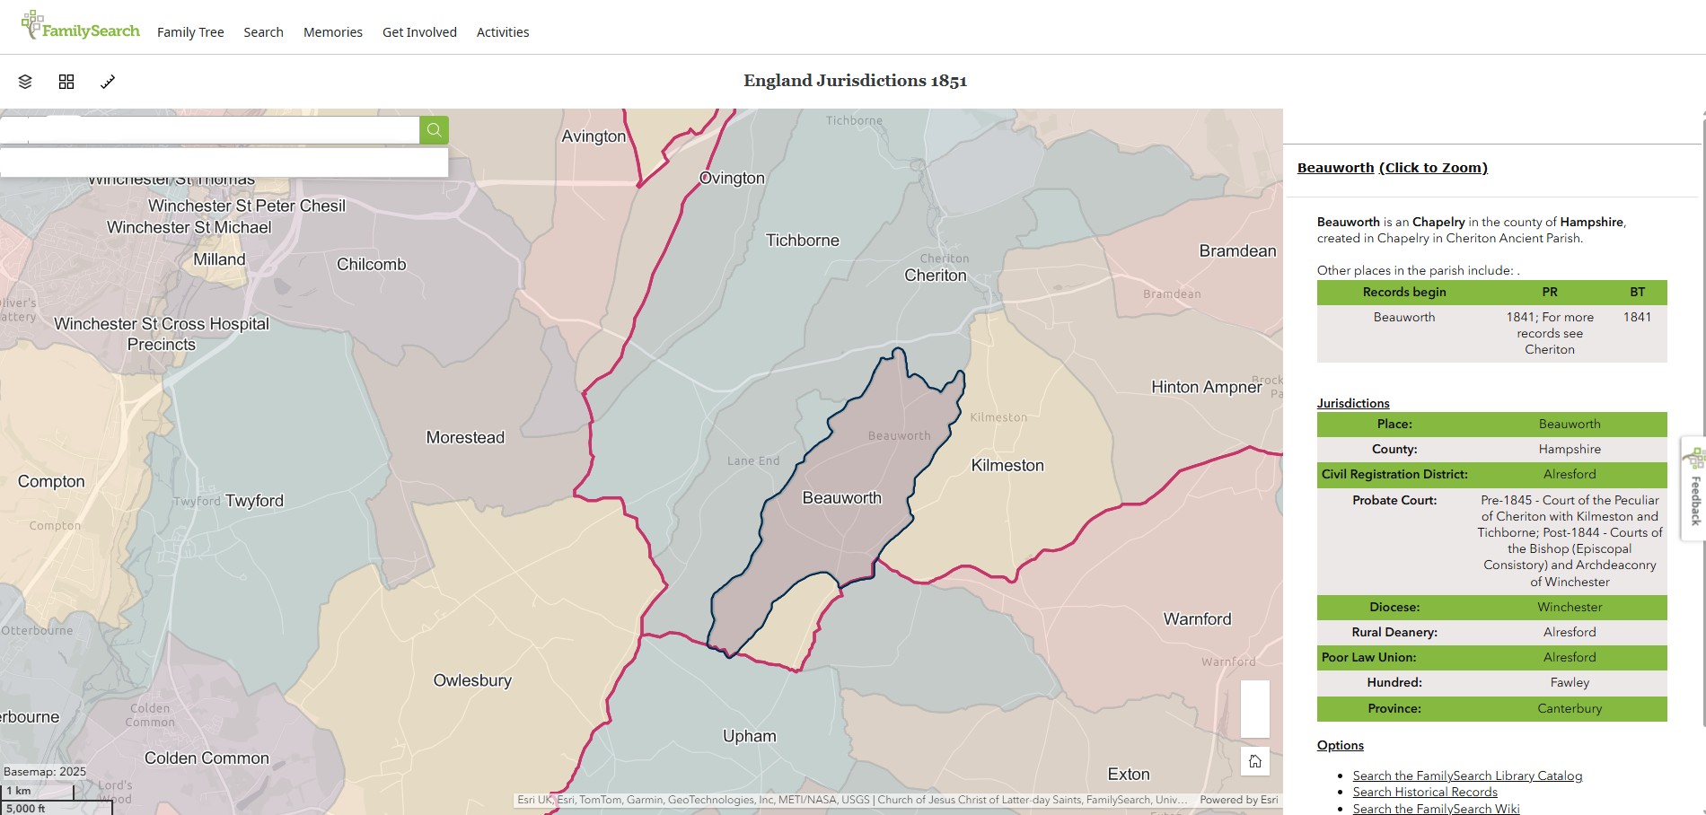The width and height of the screenshot is (1706, 815).
Task: Open the map layers panel
Action: point(24,81)
